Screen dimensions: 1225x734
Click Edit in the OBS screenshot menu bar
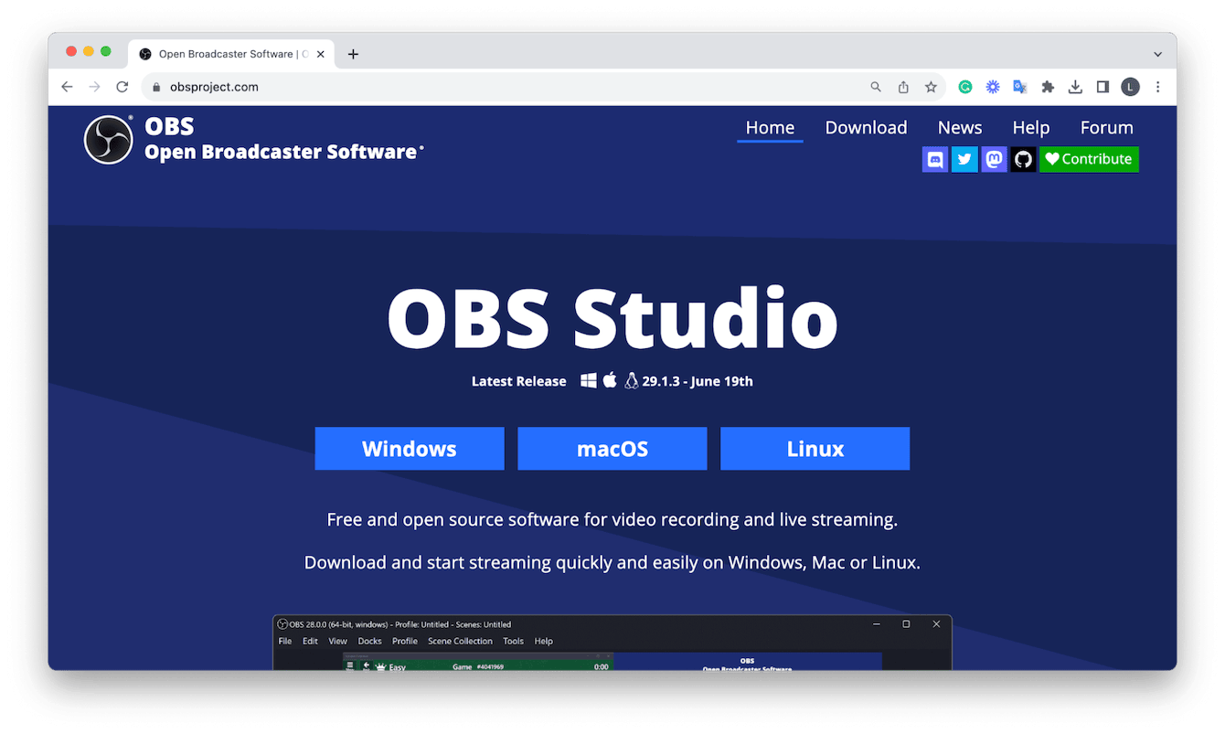[x=311, y=641]
